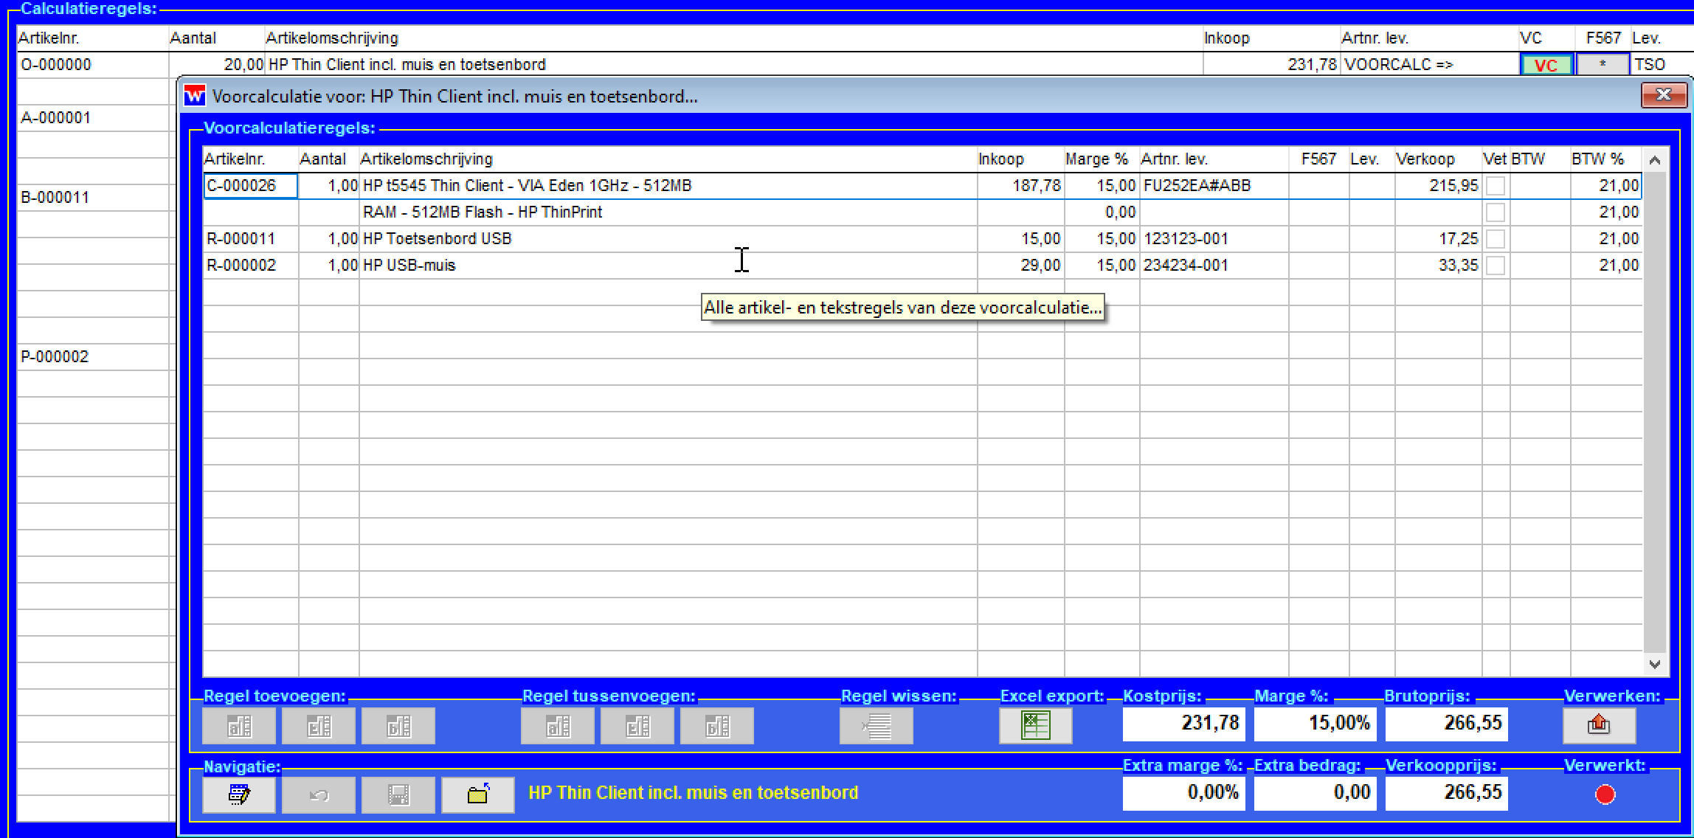Tick Vet checkbox for C-000026 row
The image size is (1694, 838).
coord(1496,186)
